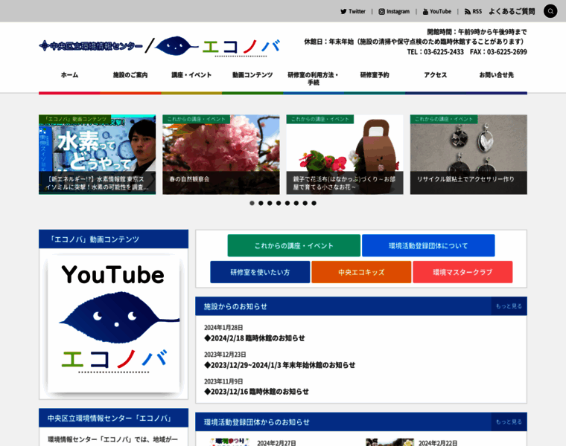The height and width of the screenshot is (446, 566).
Task: Click the green これからの講座・イベント button
Action: coord(294,246)
